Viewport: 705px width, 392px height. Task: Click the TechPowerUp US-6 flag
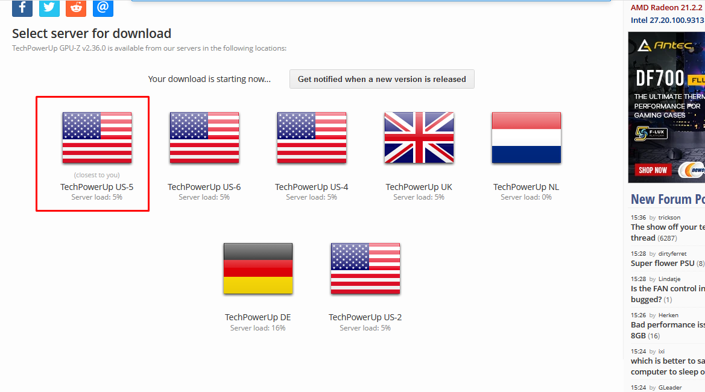click(x=204, y=138)
